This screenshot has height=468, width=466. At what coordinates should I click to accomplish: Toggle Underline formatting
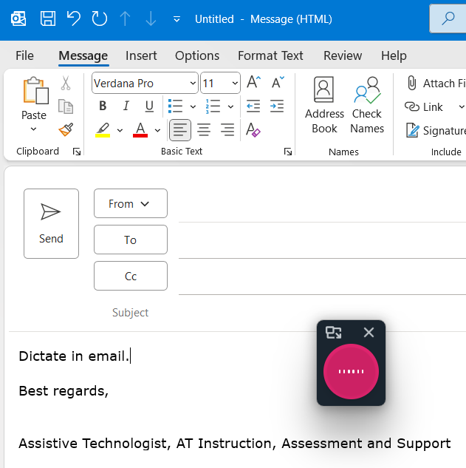[x=149, y=106]
